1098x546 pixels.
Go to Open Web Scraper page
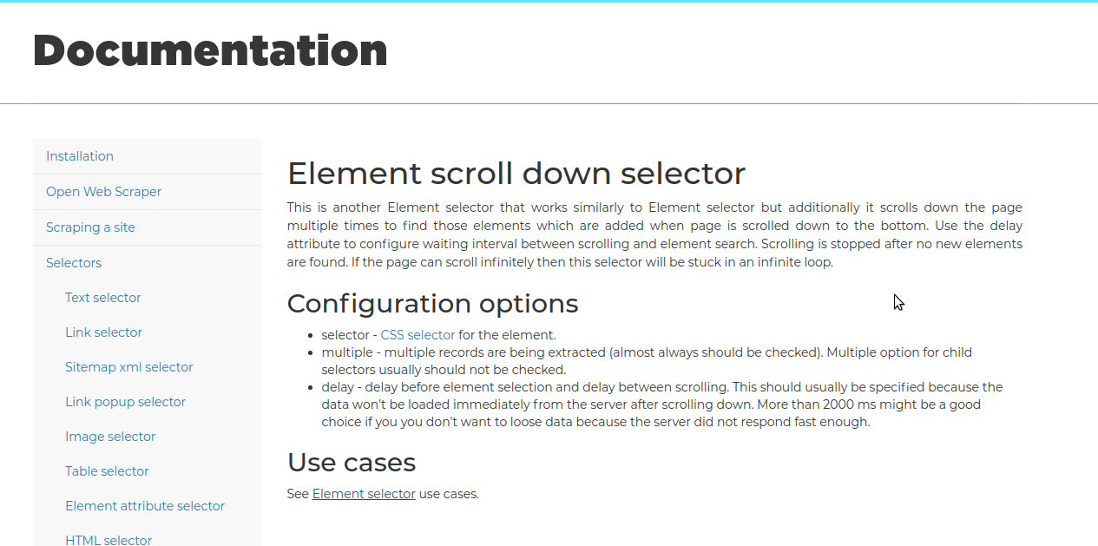[x=103, y=192]
